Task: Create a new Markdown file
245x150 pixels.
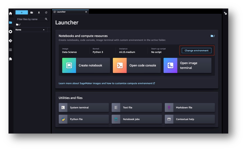Action: 190,107
